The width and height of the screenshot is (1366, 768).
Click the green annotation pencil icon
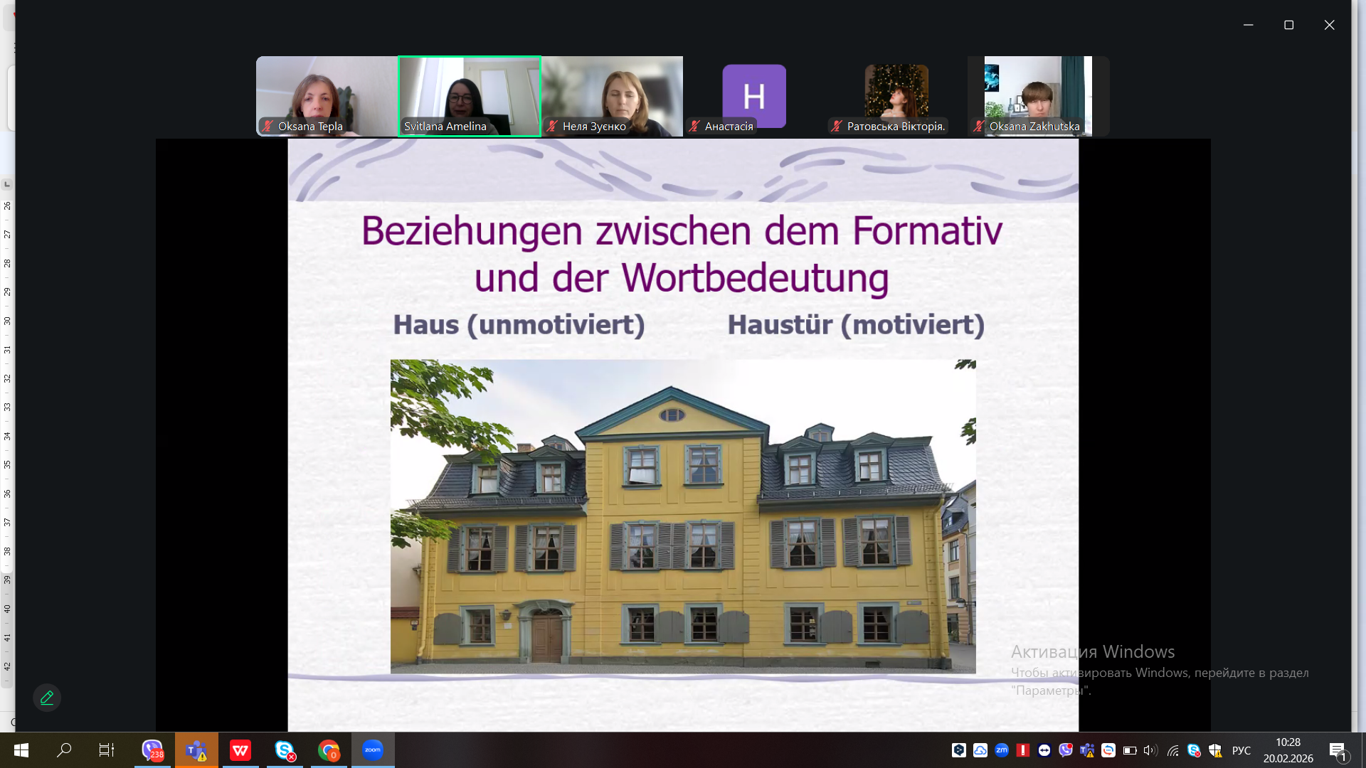point(47,698)
